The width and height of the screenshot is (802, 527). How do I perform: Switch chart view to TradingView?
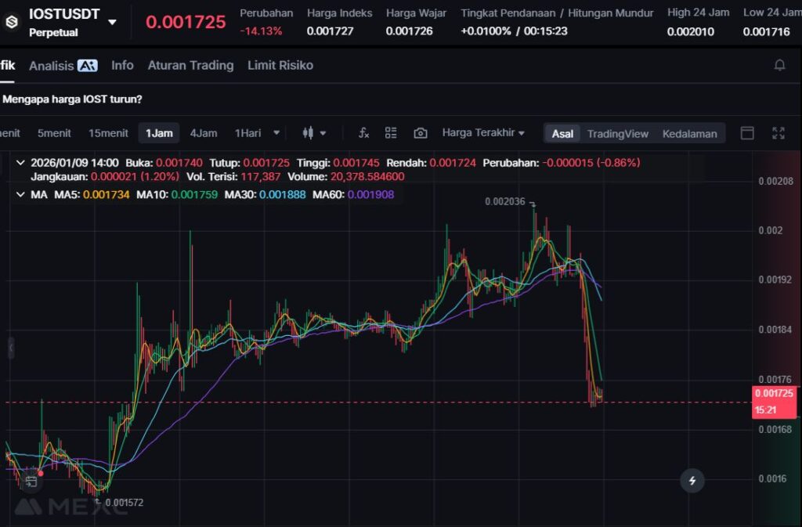617,134
